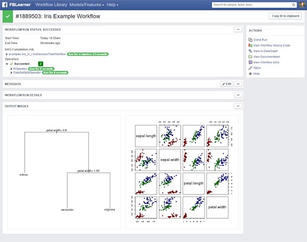Open the user profile avatar

[302, 5]
